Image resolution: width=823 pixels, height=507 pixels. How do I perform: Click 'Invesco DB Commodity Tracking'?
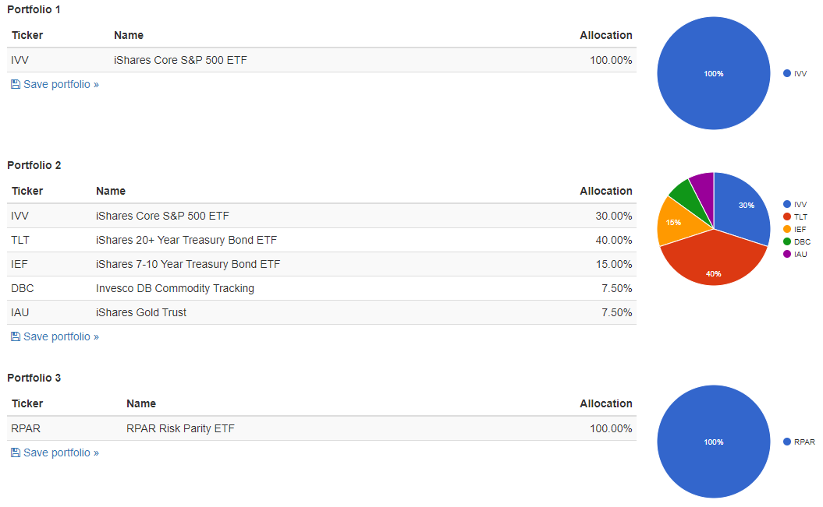pos(175,288)
